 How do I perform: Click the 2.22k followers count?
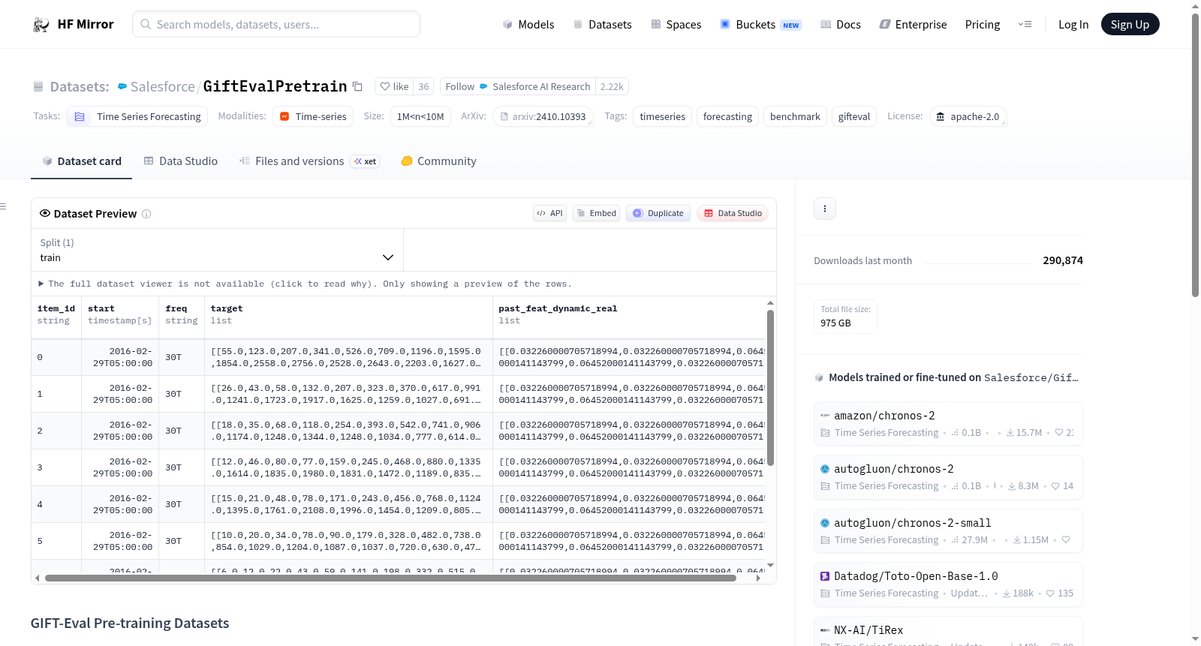tap(612, 87)
